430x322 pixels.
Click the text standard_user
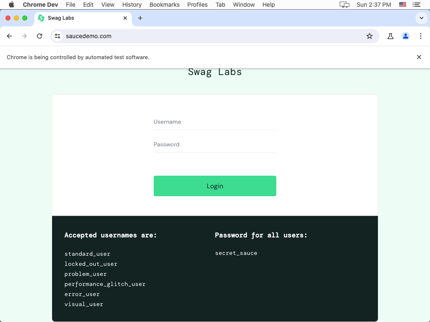(87, 254)
